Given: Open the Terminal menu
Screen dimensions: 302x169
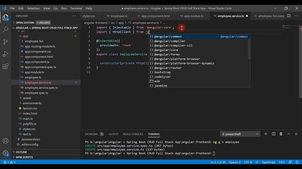Looking at the screenshot, I should tap(76, 8).
